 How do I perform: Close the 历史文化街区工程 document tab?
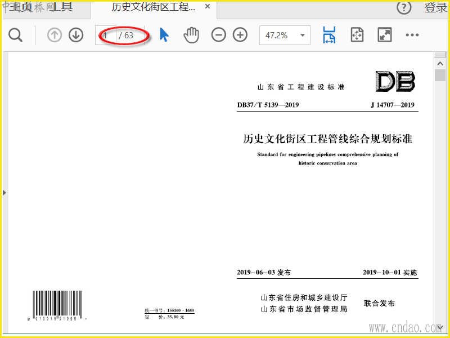coord(208,6)
